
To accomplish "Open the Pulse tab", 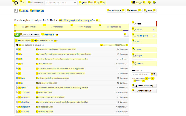I will (x=144, y=50).
